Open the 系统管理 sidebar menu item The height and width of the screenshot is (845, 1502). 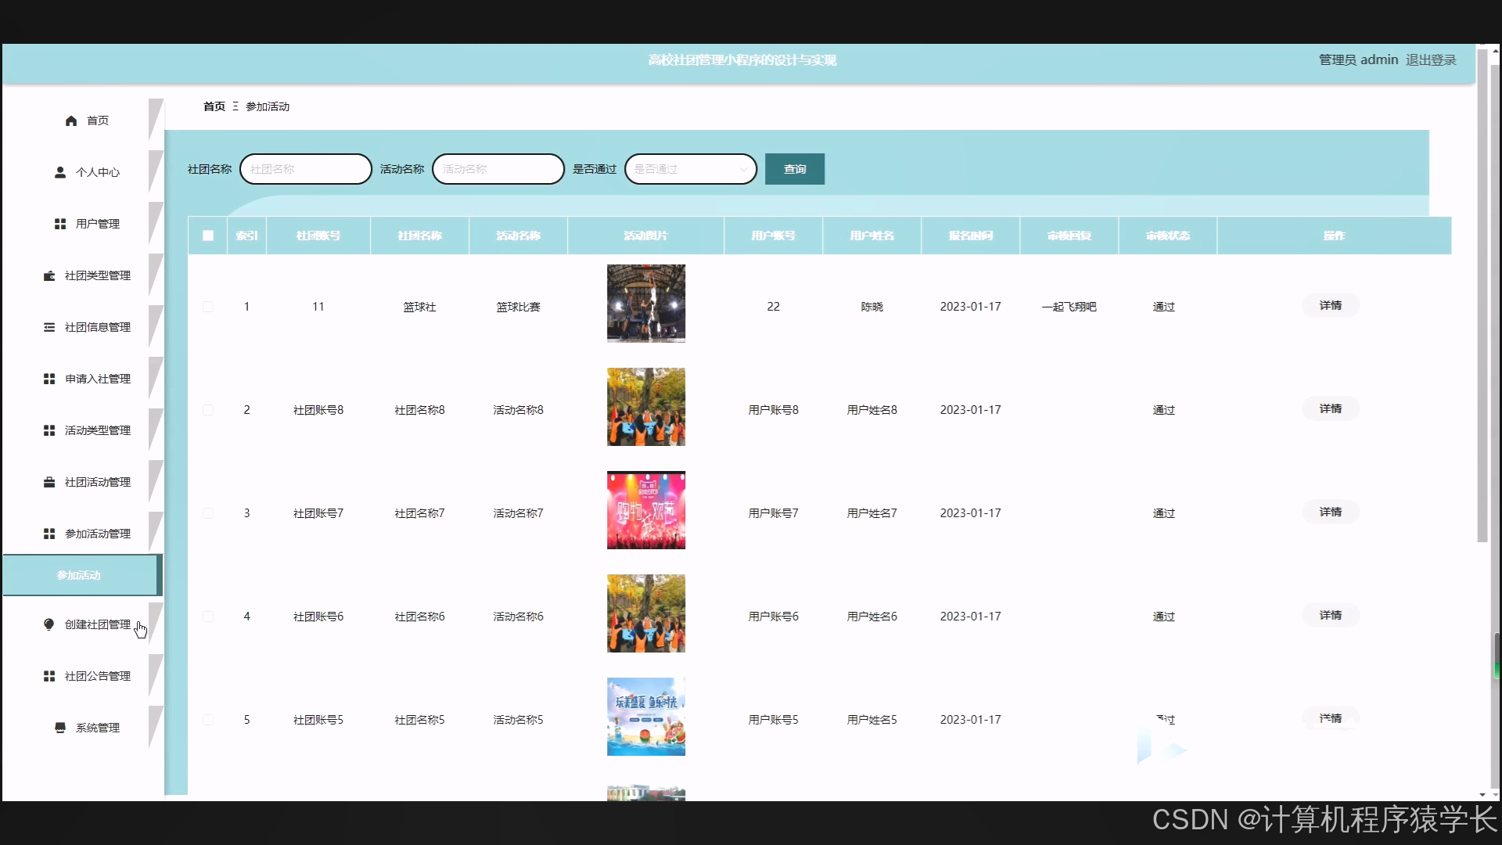point(82,728)
